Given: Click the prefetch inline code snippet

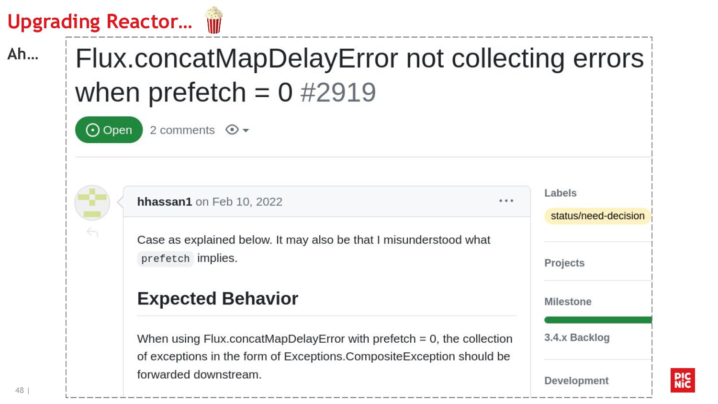Looking at the screenshot, I should 165,258.
